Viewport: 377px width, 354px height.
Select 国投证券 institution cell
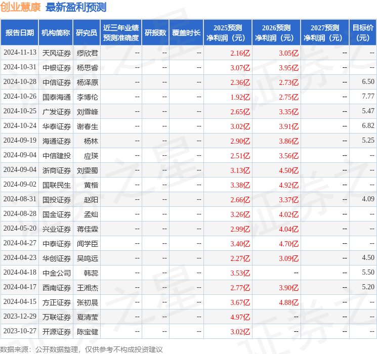[x=57, y=200]
